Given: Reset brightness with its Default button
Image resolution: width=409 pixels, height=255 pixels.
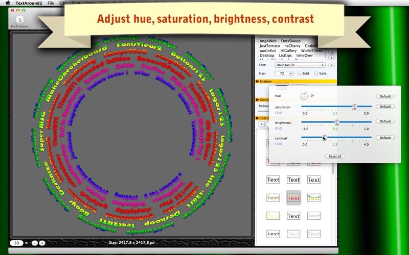Looking at the screenshot, I should pos(385,121).
